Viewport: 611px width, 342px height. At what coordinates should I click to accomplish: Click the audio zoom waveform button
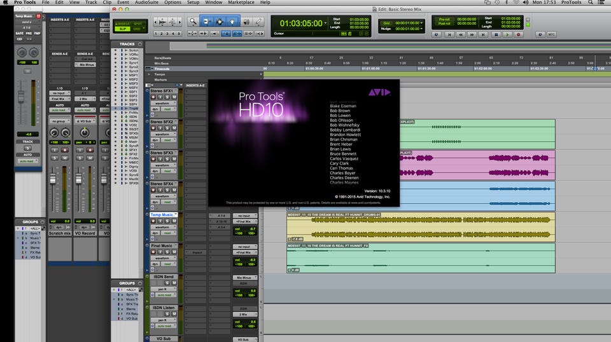[162, 22]
